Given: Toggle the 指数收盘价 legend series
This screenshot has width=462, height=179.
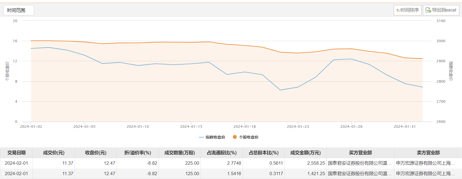Looking at the screenshot, I should tap(212, 137).
